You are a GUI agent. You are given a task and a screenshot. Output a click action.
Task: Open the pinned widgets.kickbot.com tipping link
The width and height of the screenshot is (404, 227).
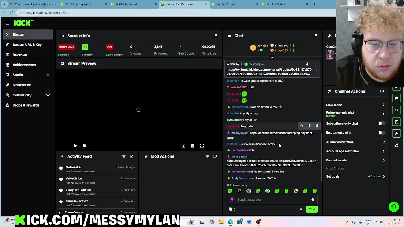point(269,72)
